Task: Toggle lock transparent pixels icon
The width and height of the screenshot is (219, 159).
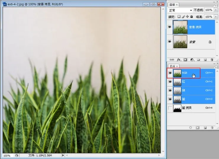Action: point(179,17)
